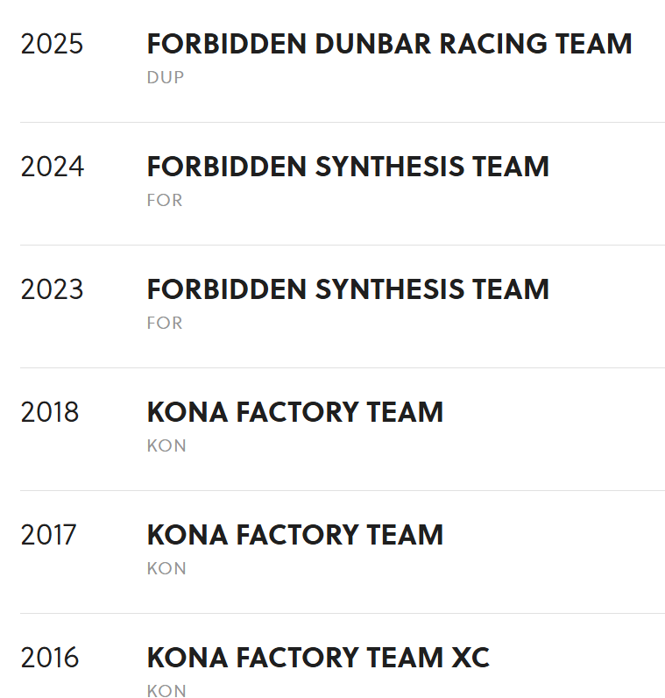The height and width of the screenshot is (698, 665).
Task: Click the 2023 year label
Action: tap(52, 289)
